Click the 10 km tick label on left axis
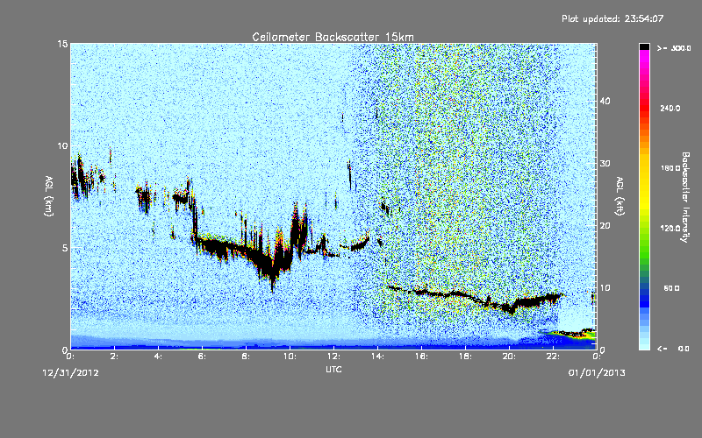The width and height of the screenshot is (702, 438). click(x=62, y=145)
